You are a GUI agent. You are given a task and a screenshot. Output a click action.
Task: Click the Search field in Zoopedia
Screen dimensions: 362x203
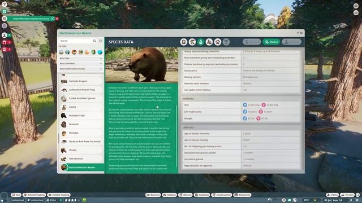[x=76, y=41]
